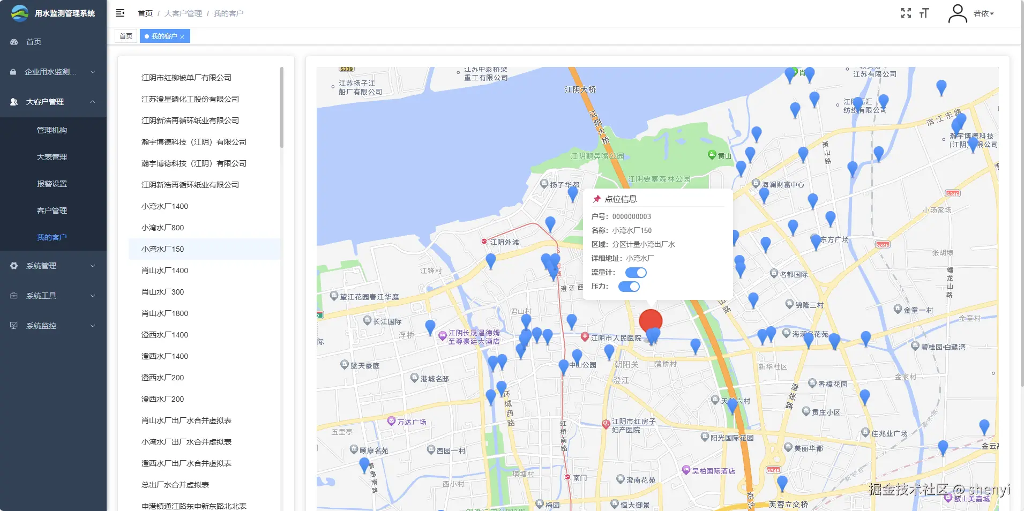Expand the 系统管理 menu chevron
This screenshot has width=1024, height=511.
(93, 266)
